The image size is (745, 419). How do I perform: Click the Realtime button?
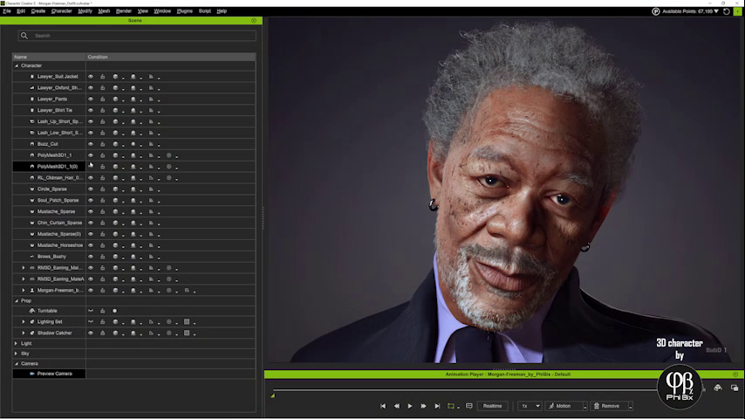click(x=492, y=406)
